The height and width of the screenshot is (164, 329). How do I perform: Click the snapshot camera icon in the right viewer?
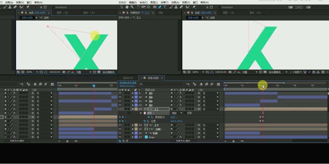(x=230, y=72)
